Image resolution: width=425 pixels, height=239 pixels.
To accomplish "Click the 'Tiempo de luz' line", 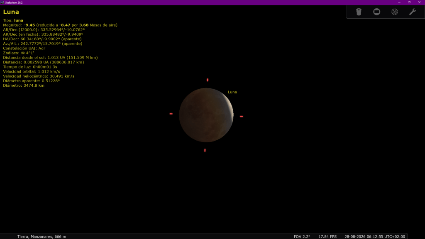I will tap(30, 67).
